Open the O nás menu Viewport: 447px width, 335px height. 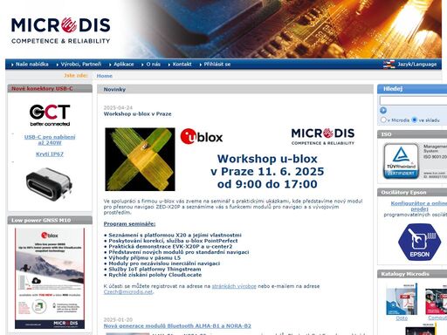coord(153,64)
